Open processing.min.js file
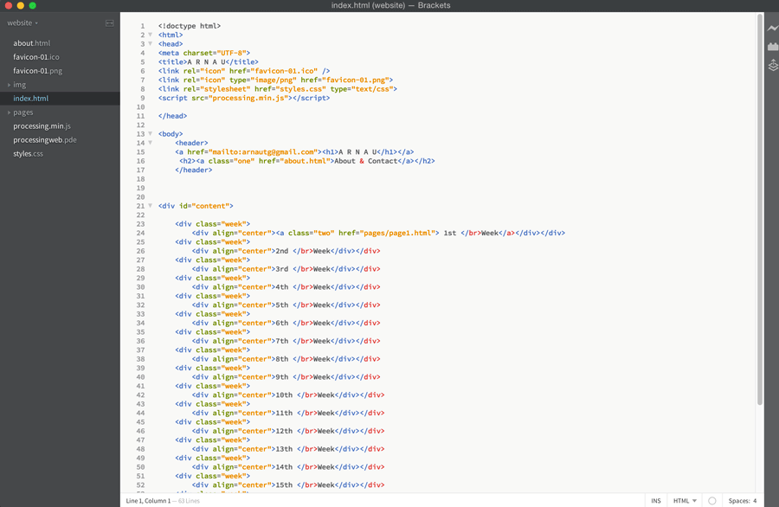The width and height of the screenshot is (779, 507). [x=42, y=126]
